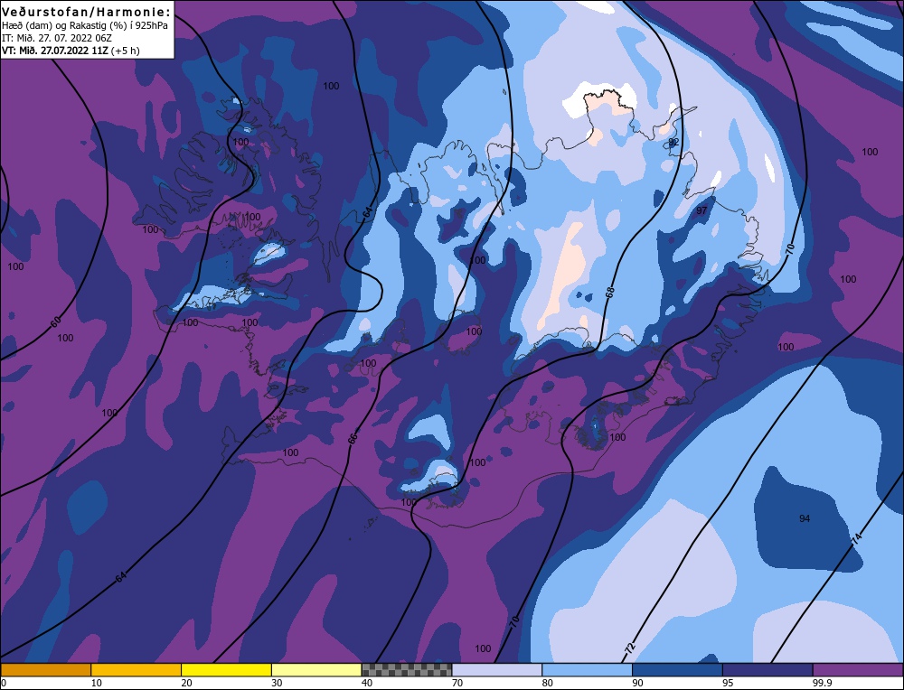Screen dimensions: 904x690
Task: Click the "68" contour label
Action: tap(610, 292)
